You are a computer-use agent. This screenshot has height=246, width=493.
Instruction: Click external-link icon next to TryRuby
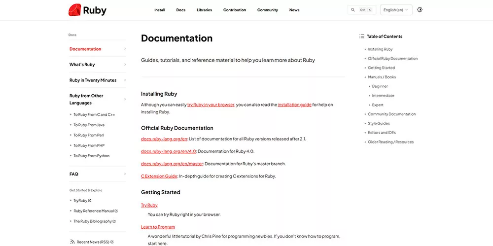tap(90, 201)
